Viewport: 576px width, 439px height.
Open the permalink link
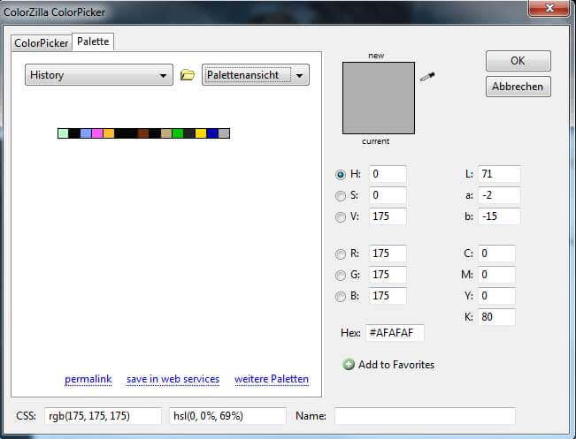point(88,379)
